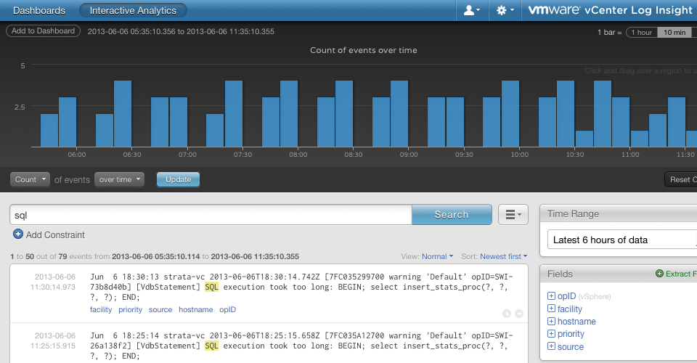Set bar size to 1 hour

tap(641, 33)
